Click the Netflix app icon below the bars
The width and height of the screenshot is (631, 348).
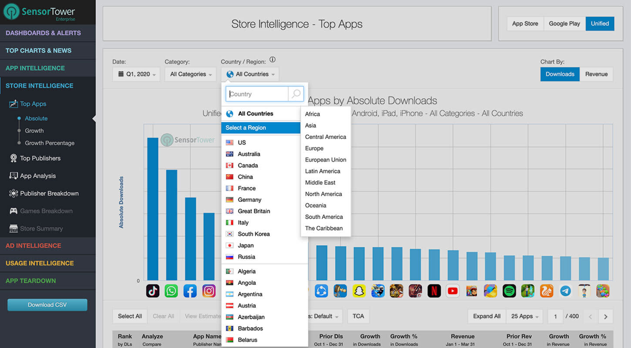pos(434,291)
